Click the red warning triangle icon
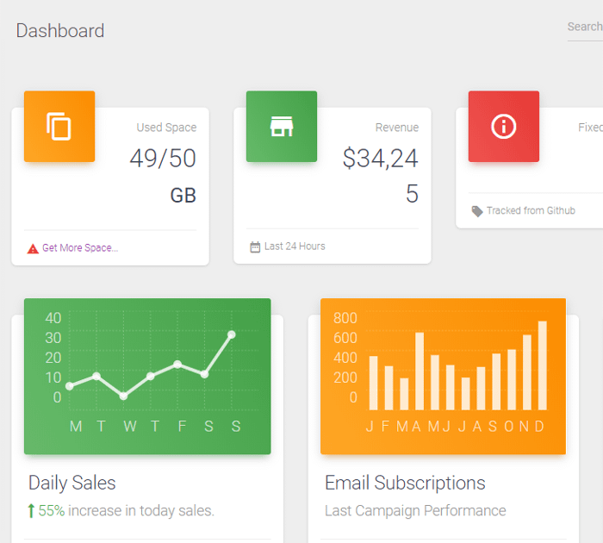Image resolution: width=603 pixels, height=543 pixels. 33,248
